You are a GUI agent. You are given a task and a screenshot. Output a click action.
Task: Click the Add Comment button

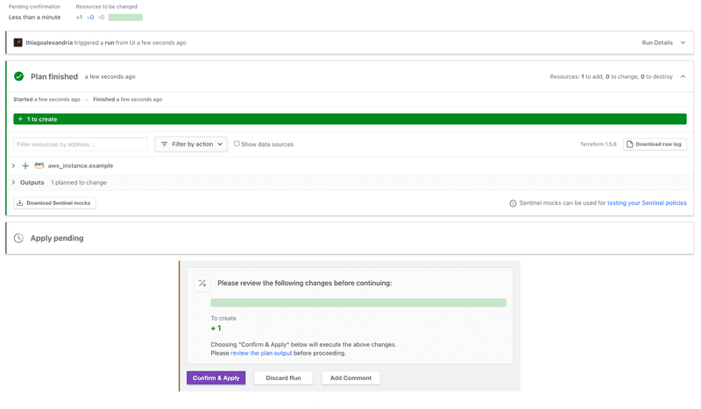350,377
